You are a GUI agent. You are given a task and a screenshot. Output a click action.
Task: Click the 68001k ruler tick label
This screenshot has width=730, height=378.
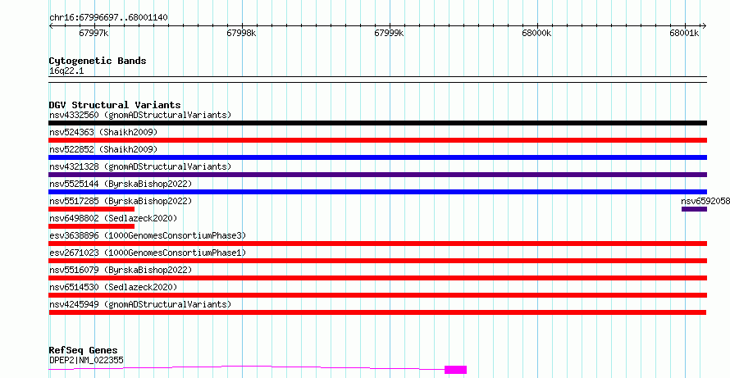(x=684, y=34)
